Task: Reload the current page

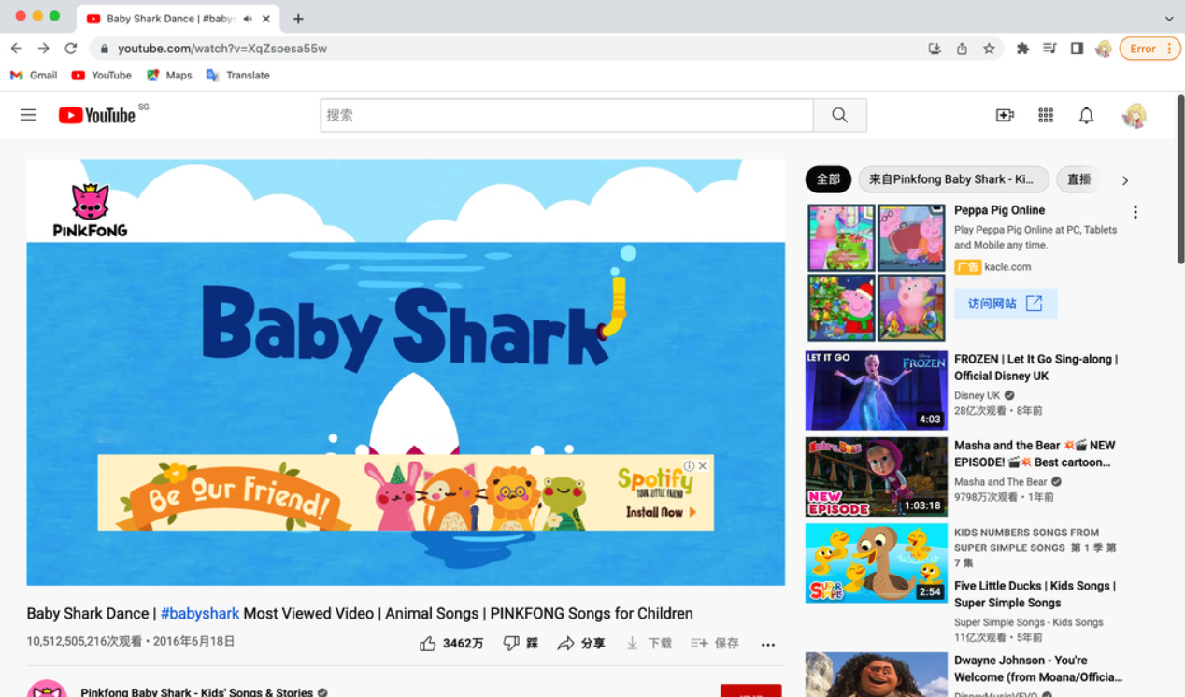Action: click(70, 49)
